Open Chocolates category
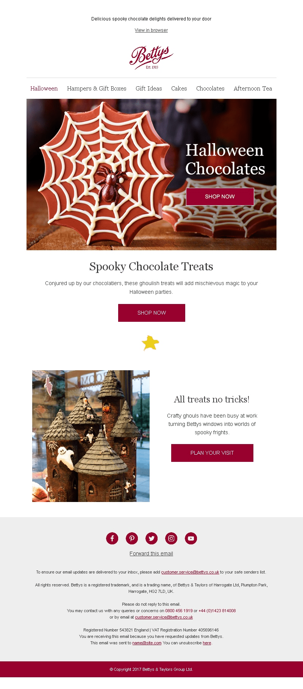 (210, 89)
